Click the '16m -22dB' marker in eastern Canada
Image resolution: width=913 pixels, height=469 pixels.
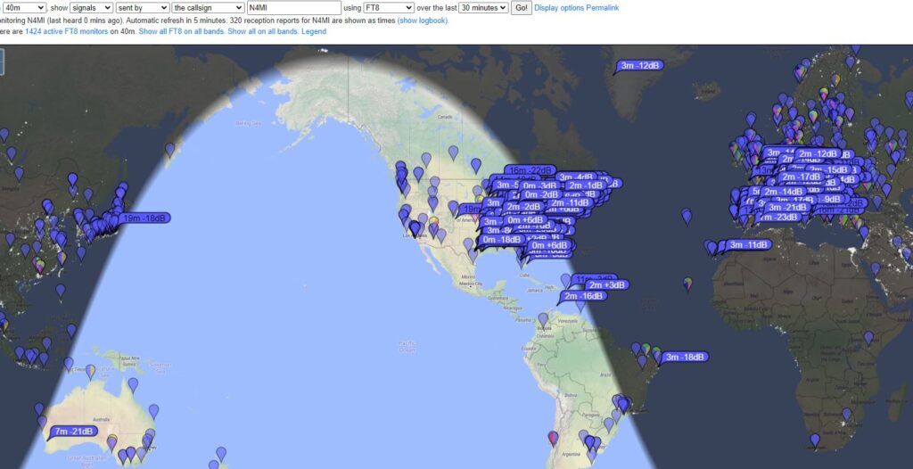(530, 170)
